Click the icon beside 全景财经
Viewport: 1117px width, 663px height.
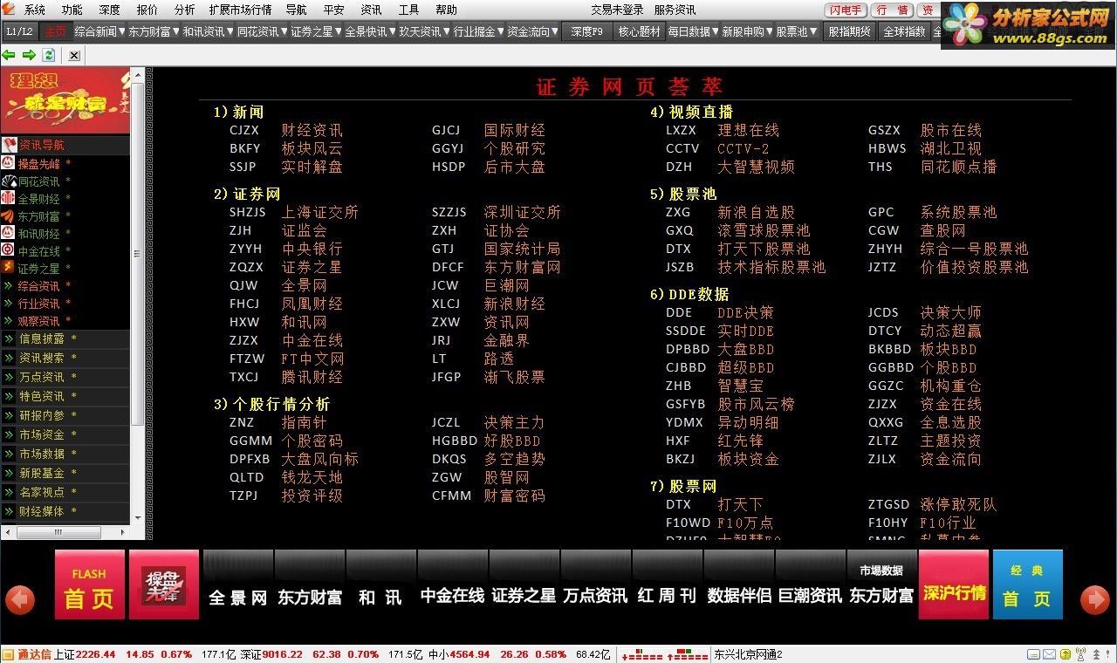pyautogui.click(x=9, y=198)
